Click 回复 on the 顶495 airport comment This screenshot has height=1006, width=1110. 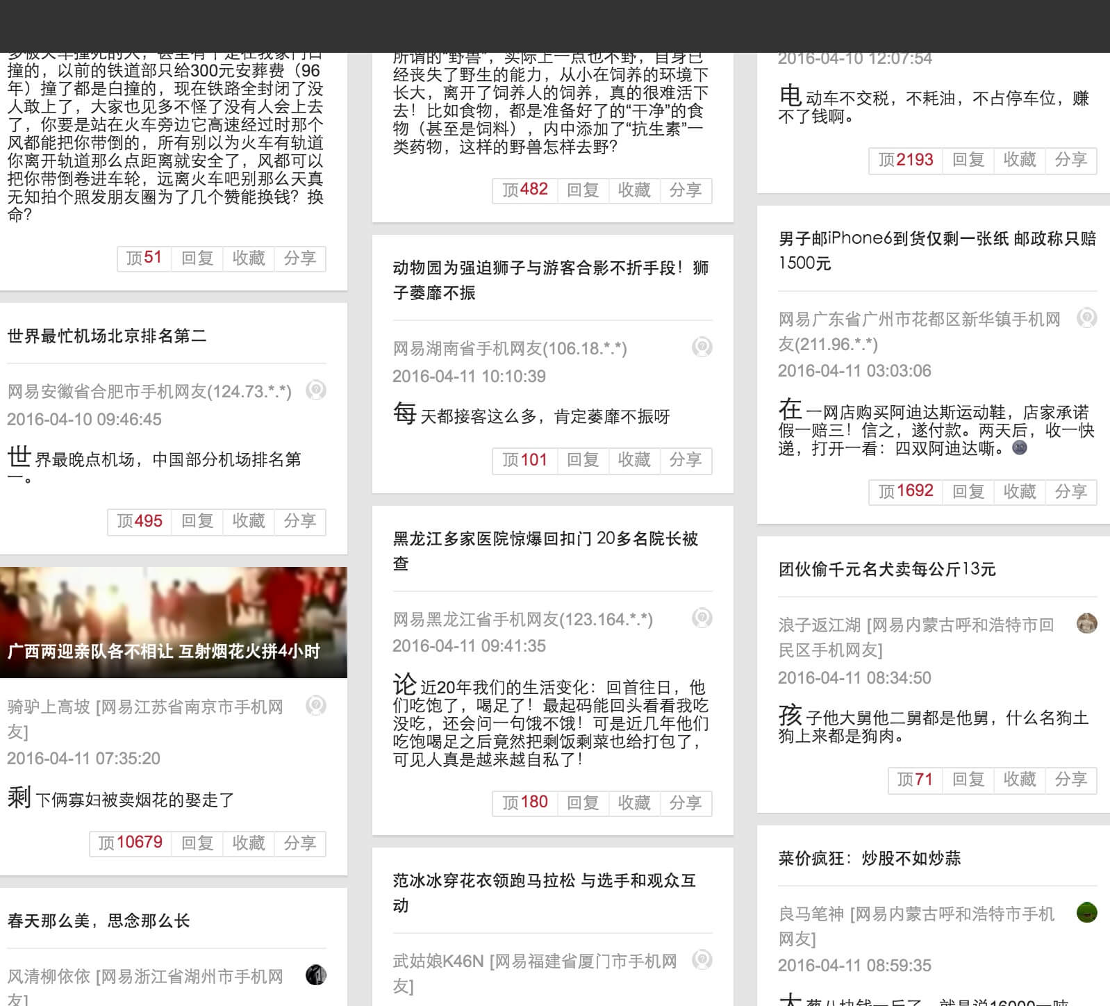(197, 521)
